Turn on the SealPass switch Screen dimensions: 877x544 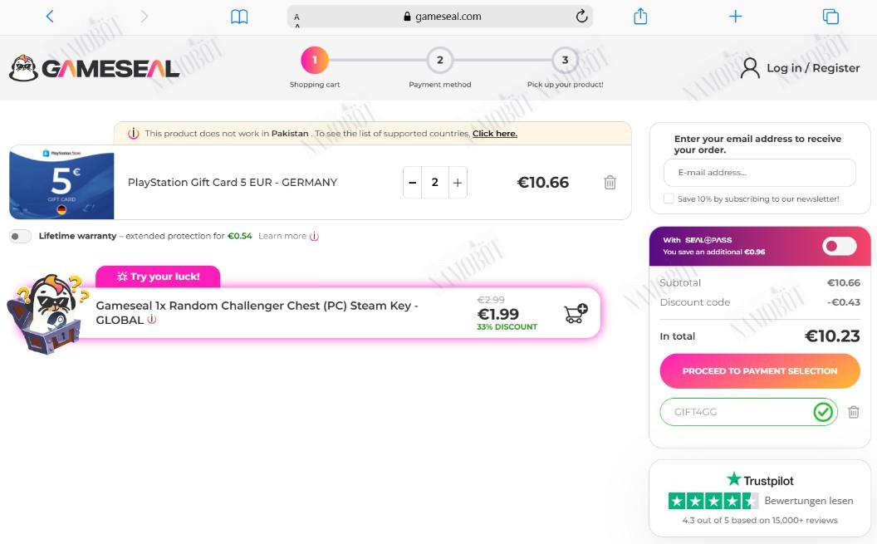point(840,246)
